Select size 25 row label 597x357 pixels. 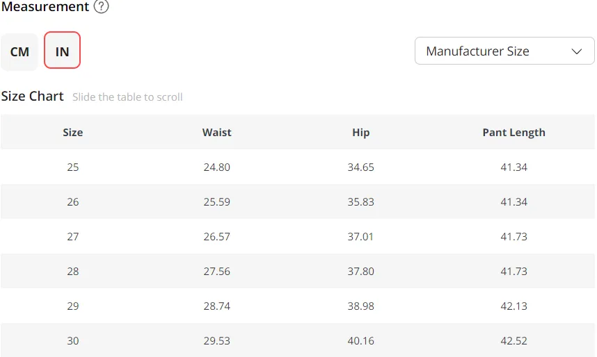click(x=73, y=167)
